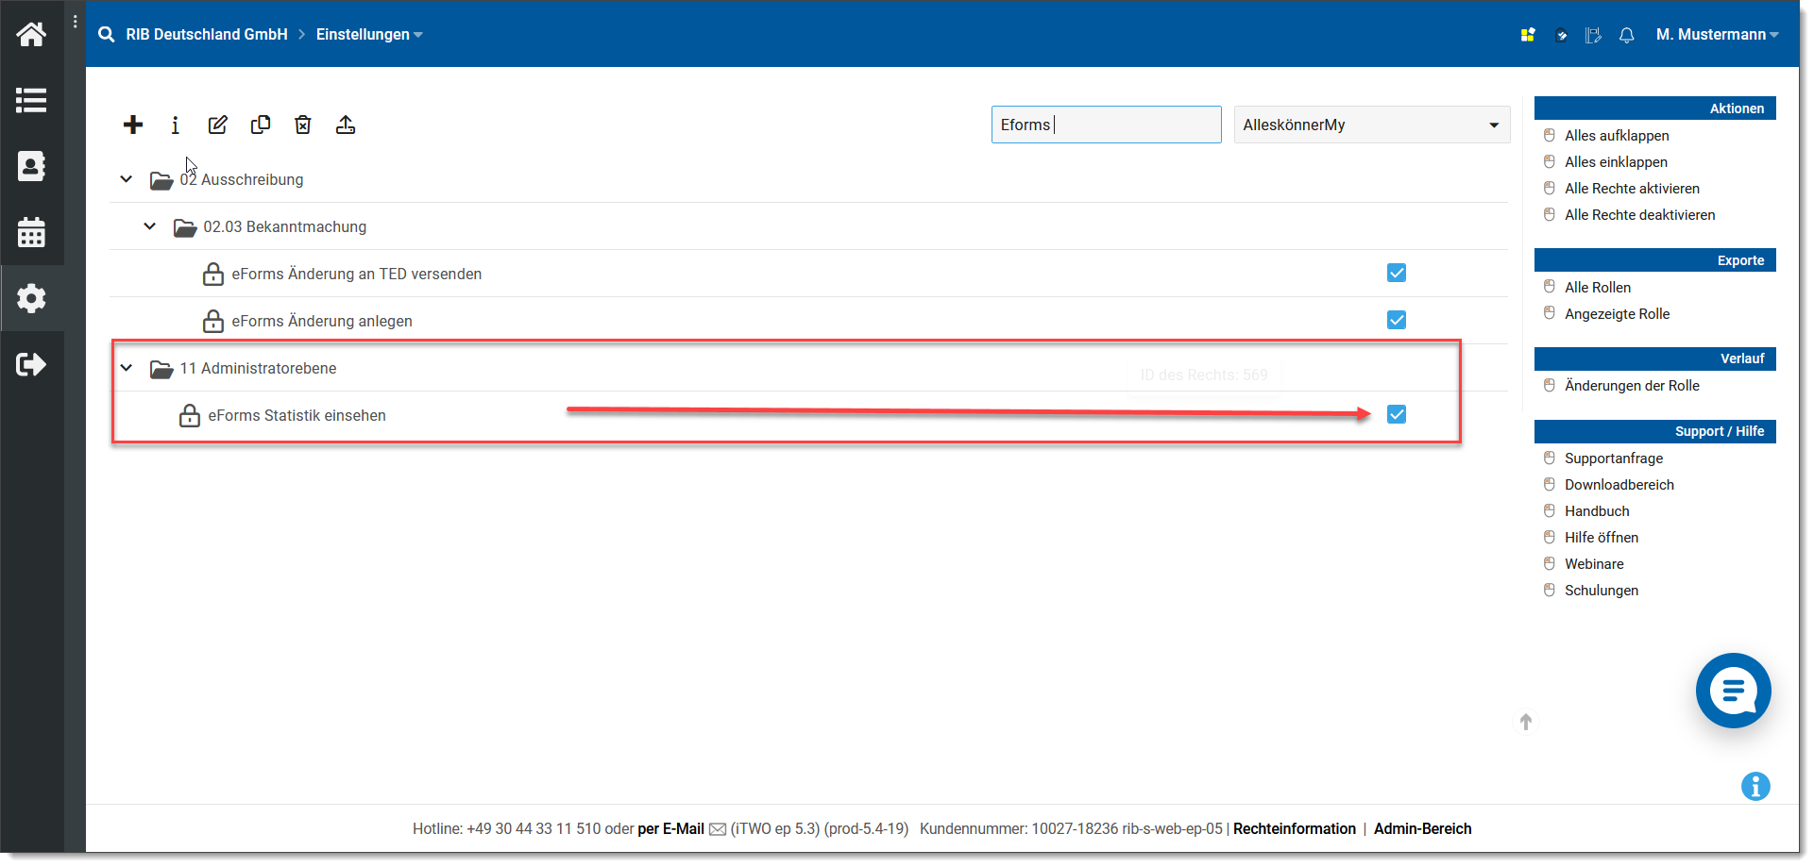The width and height of the screenshot is (1814, 867).
Task: Export role with upload icon
Action: click(x=346, y=125)
